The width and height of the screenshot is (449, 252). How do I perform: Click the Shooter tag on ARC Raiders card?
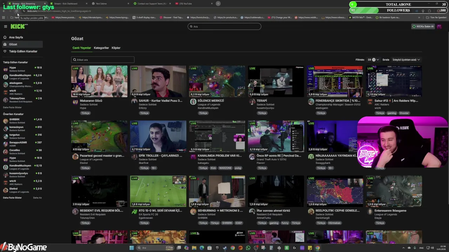[x=404, y=113]
